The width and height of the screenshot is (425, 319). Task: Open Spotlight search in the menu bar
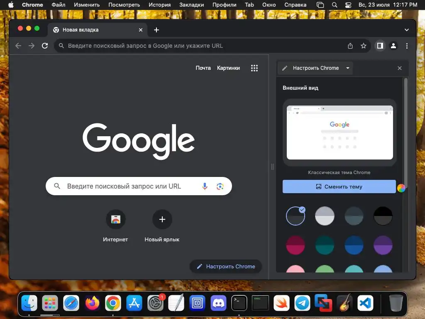coord(335,5)
